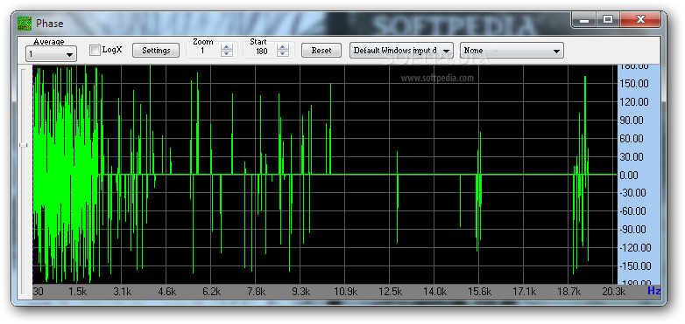Click the 6.2k frequency label
Screen dimensions: 685x324
pos(211,292)
